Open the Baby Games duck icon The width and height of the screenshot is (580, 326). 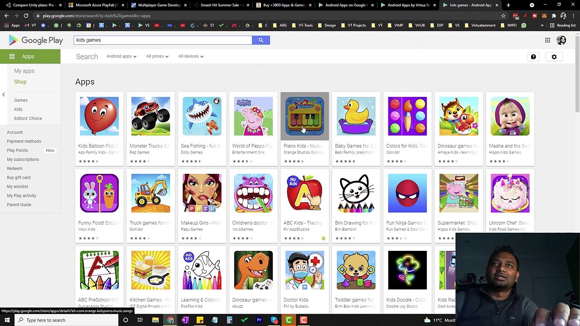tap(356, 116)
